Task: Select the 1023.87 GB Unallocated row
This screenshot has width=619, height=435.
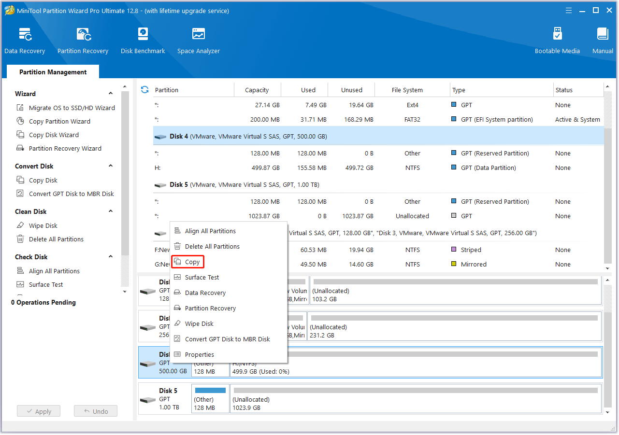Action: coord(378,216)
